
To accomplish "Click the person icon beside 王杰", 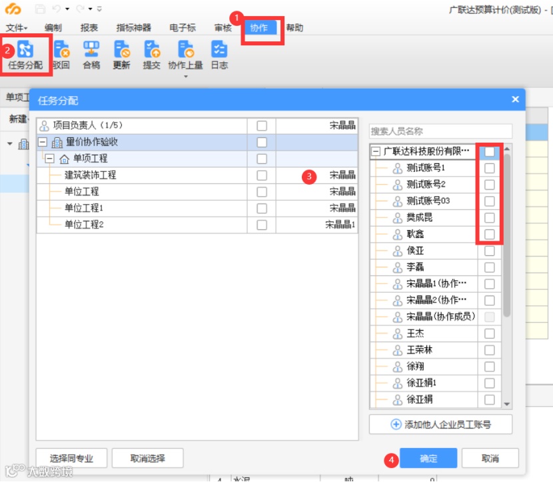I will pos(398,334).
